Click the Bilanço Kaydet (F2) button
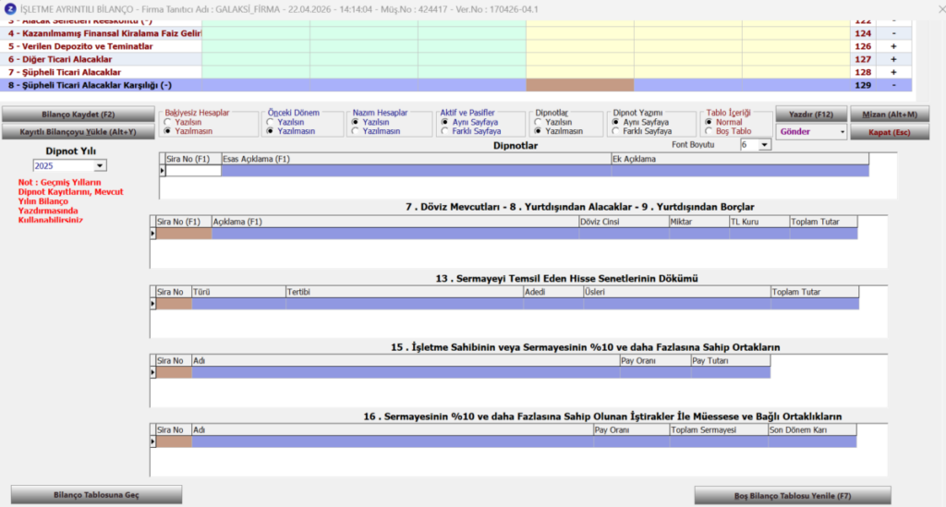Viewport: 946px width, 507px height. pyautogui.click(x=79, y=114)
